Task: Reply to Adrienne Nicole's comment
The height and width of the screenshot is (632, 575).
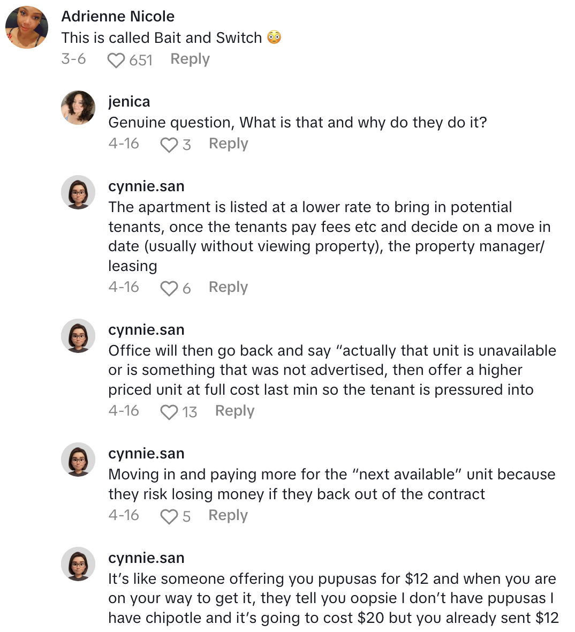Action: point(190,59)
